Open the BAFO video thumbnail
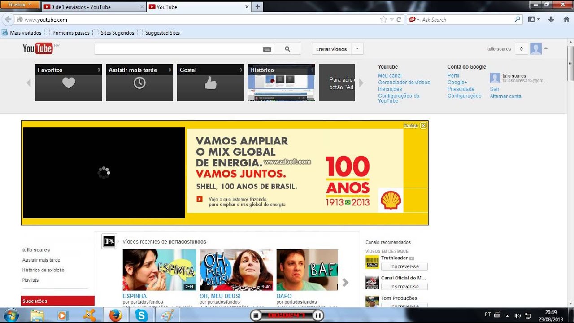Image resolution: width=574 pixels, height=323 pixels. click(307, 270)
